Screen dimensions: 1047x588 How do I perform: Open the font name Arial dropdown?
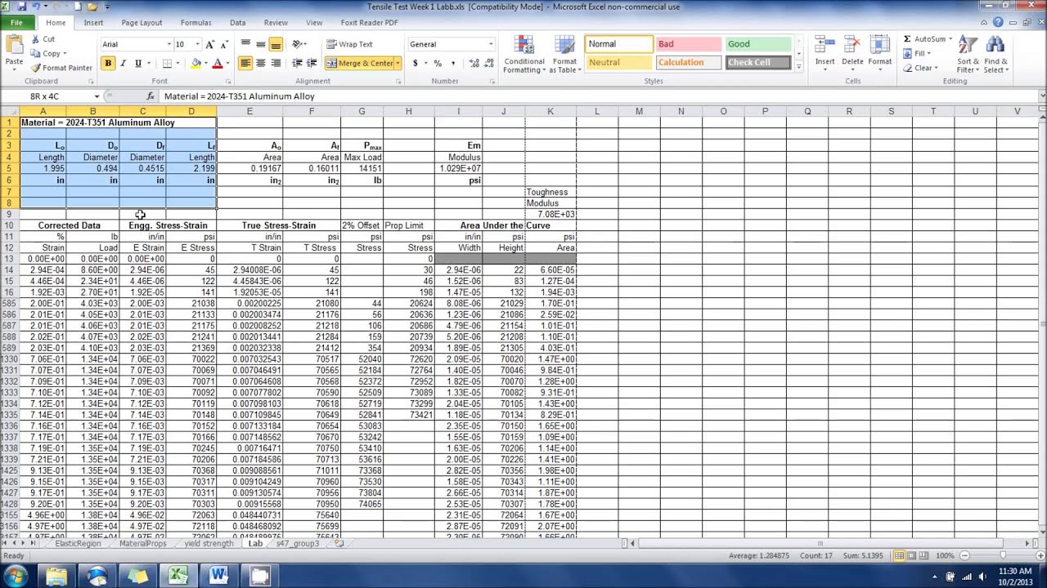[169, 44]
